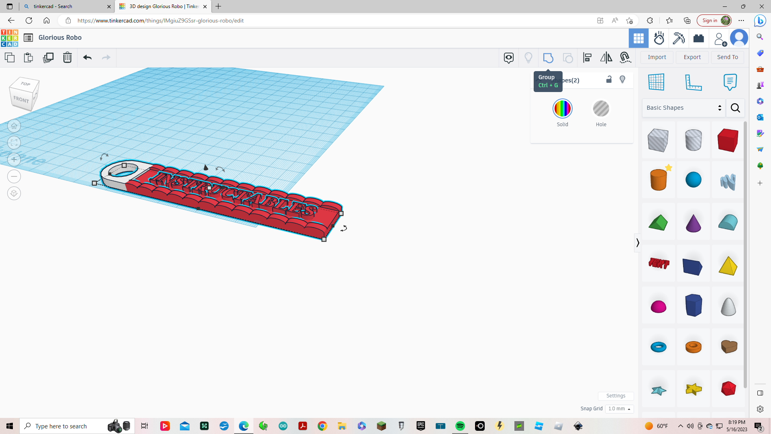The image size is (771, 434).
Task: Toggle the grid view icon
Action: pyautogui.click(x=657, y=82)
